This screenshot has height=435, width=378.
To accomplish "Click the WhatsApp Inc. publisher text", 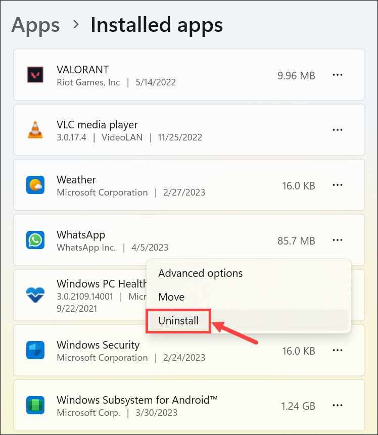I will tap(86, 248).
